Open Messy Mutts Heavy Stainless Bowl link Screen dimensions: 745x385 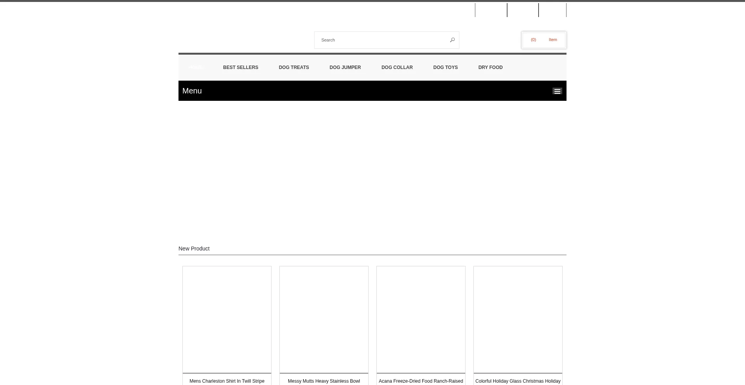click(324, 381)
